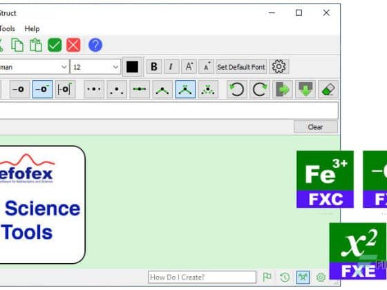
Task: Open font settings gear icon
Action: [x=279, y=66]
